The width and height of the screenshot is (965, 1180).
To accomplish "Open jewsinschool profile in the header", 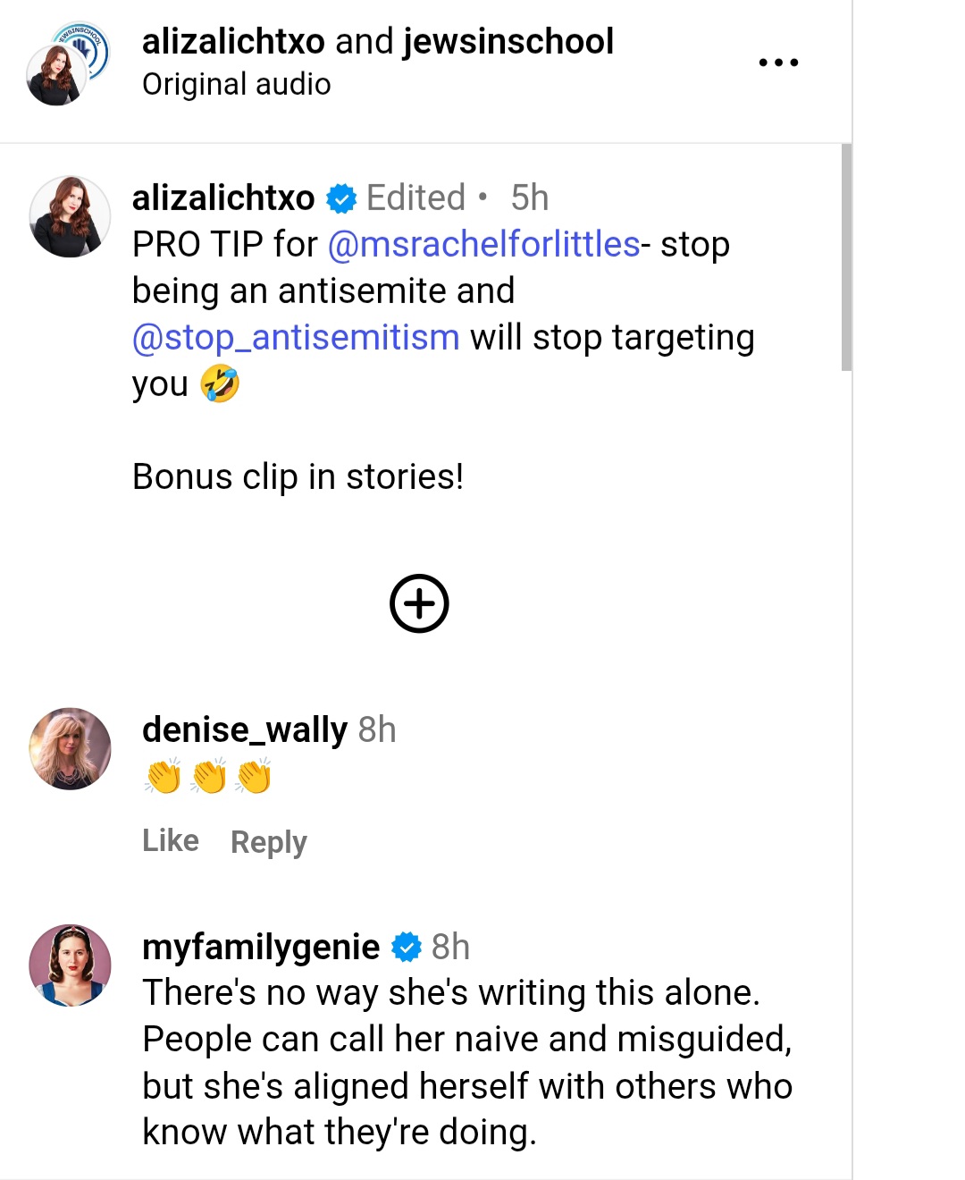I will [508, 41].
